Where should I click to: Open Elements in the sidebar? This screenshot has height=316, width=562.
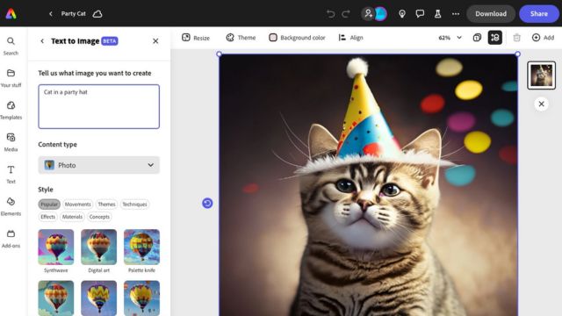11,207
